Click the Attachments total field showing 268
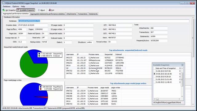Image resolution: width=197 pixels, height=111 pixels. [159, 28]
